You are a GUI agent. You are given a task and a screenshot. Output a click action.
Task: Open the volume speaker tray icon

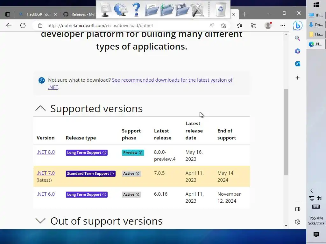click(319, 198)
